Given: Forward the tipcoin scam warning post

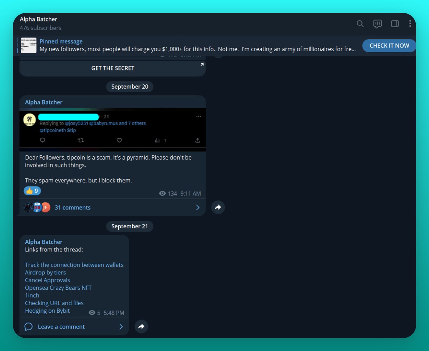Looking at the screenshot, I should 218,207.
